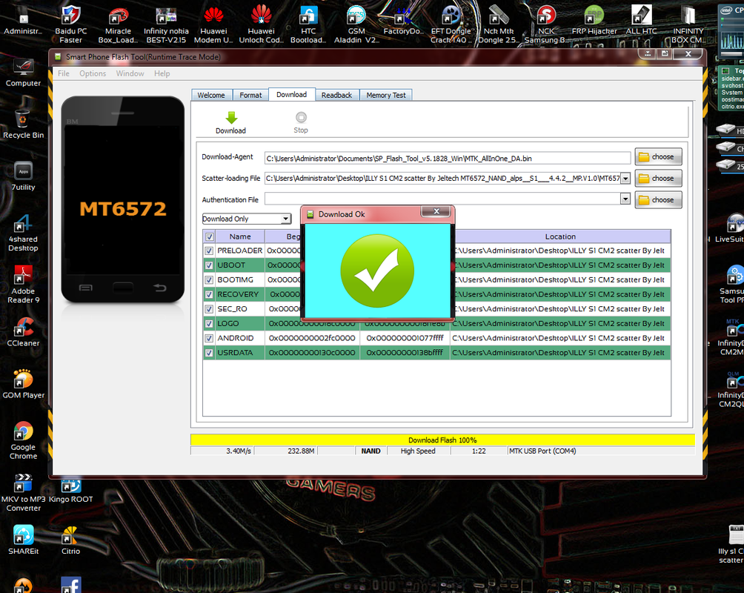Open the Download Only mode dropdown
Image resolution: width=744 pixels, height=593 pixels.
point(247,219)
